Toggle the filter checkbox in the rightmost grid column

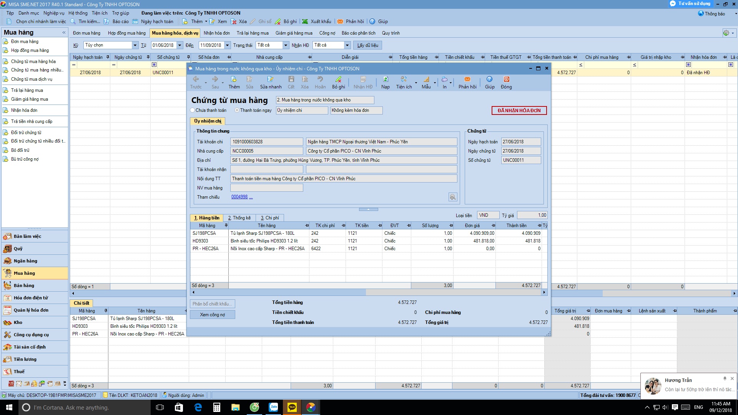coord(731,65)
